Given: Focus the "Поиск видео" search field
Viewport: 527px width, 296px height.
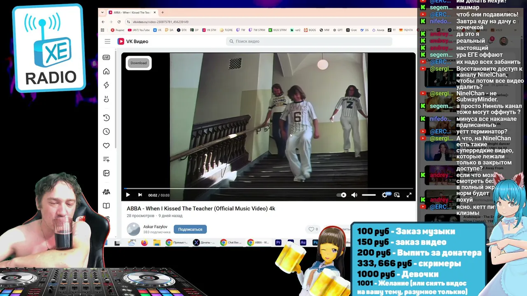Looking at the screenshot, I should click(309, 42).
